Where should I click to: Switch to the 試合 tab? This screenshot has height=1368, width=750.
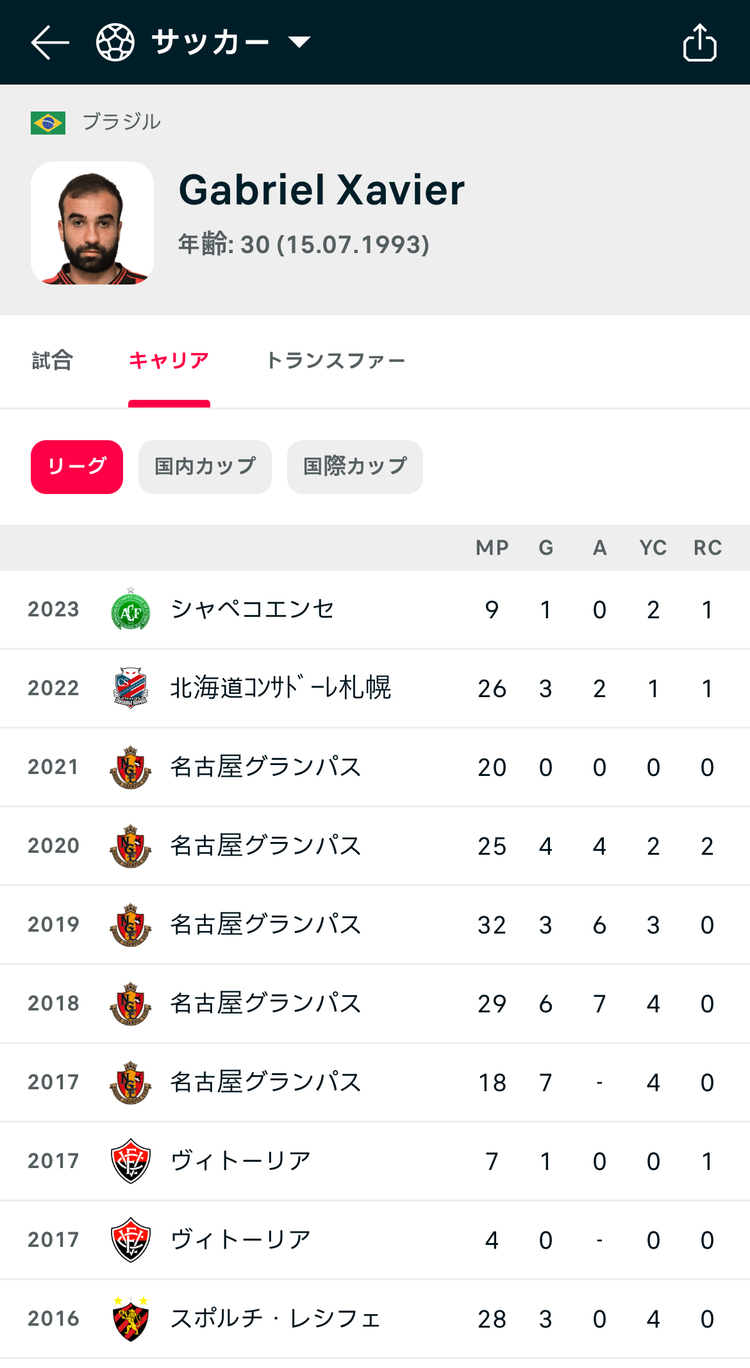53,361
